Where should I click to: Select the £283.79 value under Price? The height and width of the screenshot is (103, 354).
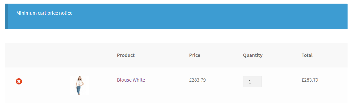[197, 80]
